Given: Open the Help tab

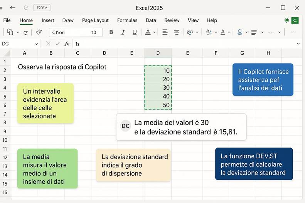Looking at the screenshot, I should [212, 20].
